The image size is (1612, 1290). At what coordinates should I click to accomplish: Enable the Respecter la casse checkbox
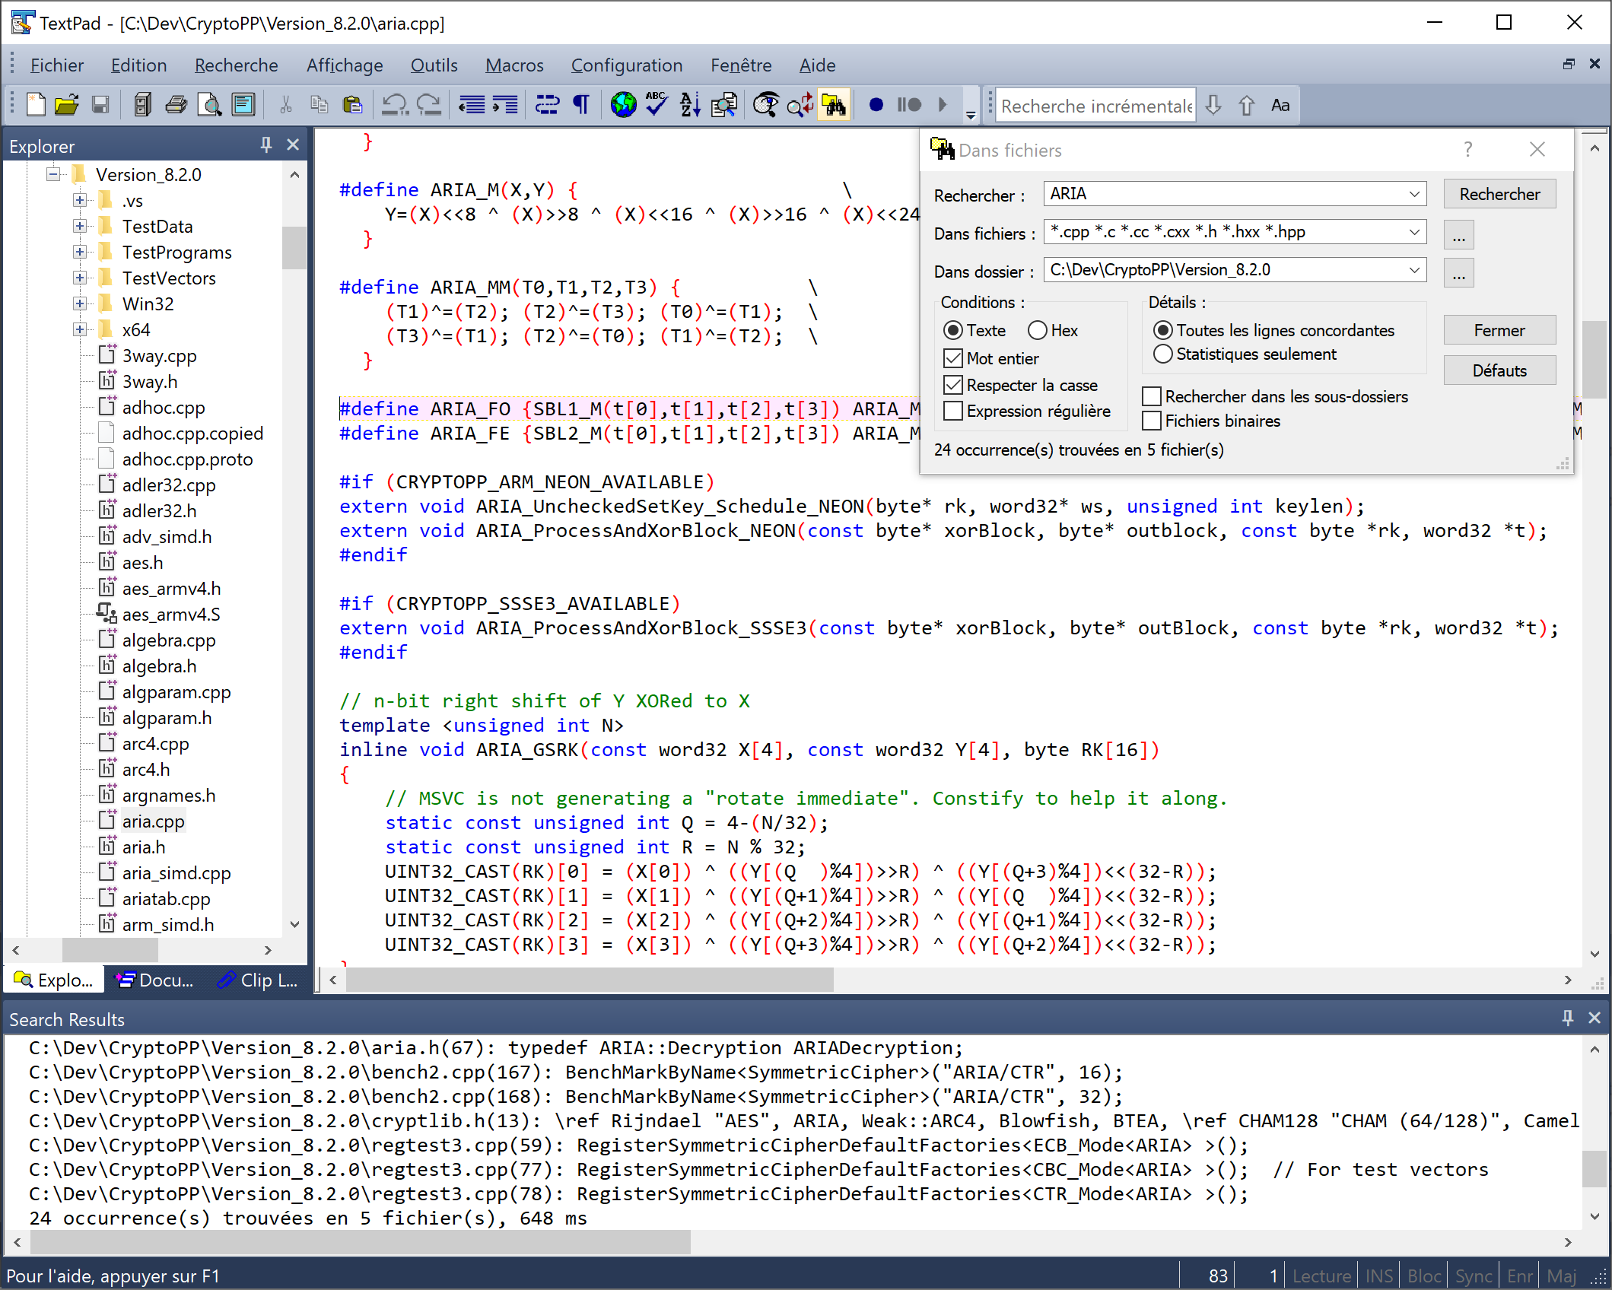click(x=952, y=384)
